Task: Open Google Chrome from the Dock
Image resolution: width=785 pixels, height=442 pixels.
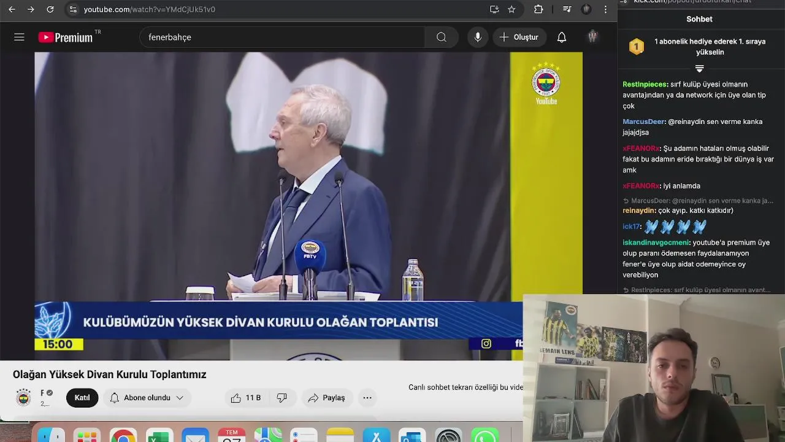Action: [x=123, y=435]
